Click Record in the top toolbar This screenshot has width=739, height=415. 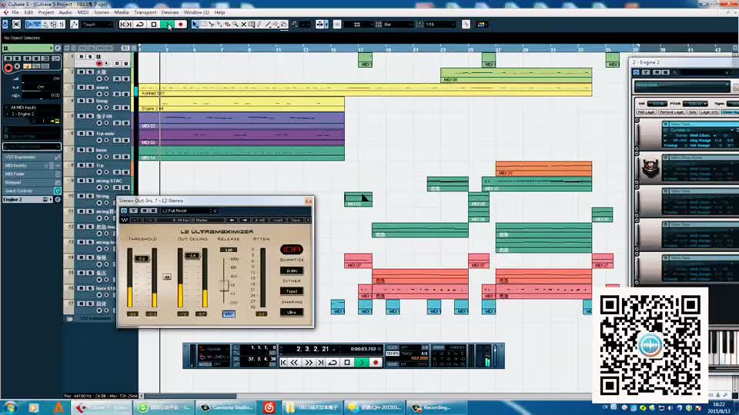[180, 25]
